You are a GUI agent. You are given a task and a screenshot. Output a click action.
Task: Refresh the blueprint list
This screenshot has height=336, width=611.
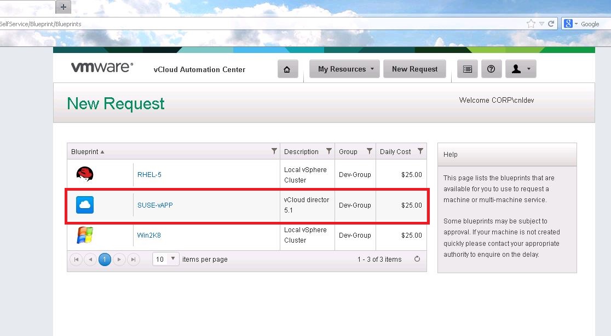click(417, 259)
